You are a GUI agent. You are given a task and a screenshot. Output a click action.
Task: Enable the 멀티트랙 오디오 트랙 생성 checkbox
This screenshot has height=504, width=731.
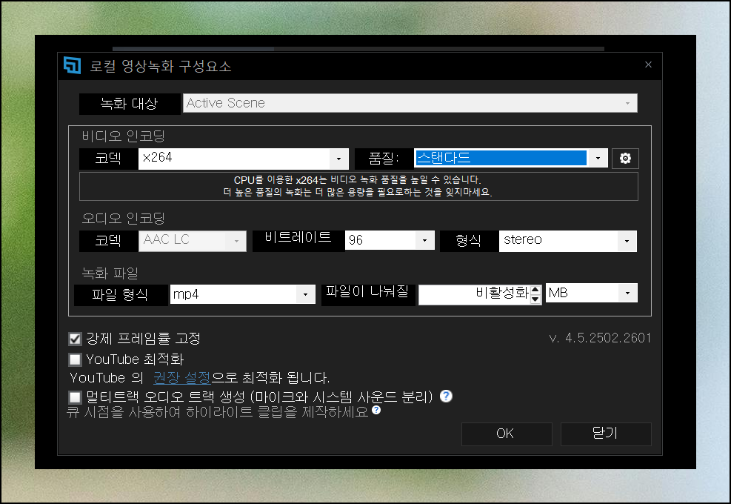(75, 397)
